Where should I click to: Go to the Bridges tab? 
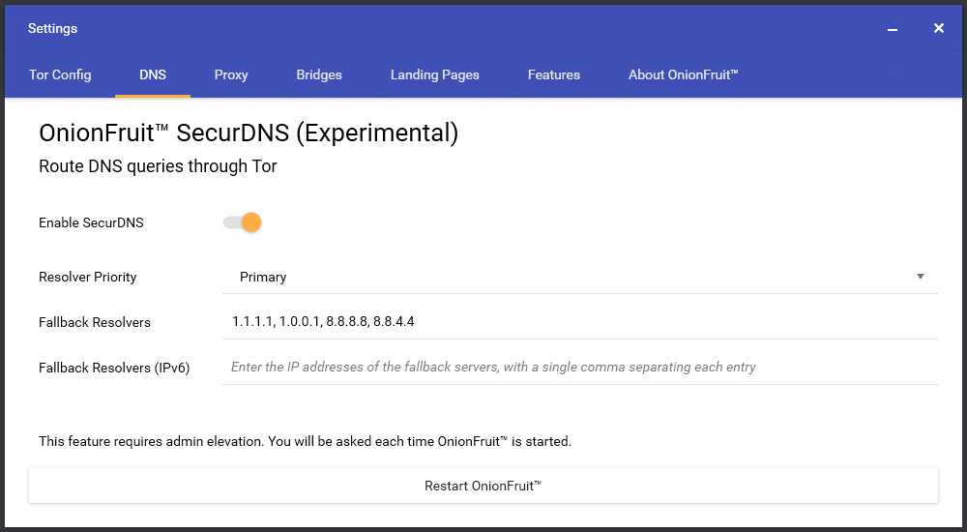[319, 74]
